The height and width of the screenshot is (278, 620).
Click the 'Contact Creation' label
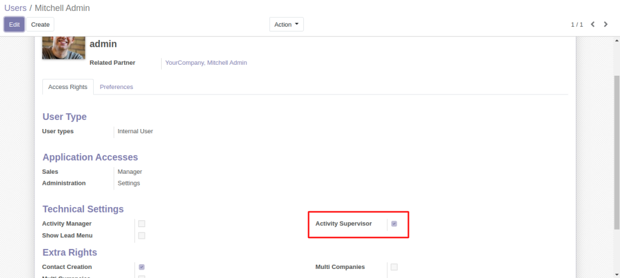[67, 267]
